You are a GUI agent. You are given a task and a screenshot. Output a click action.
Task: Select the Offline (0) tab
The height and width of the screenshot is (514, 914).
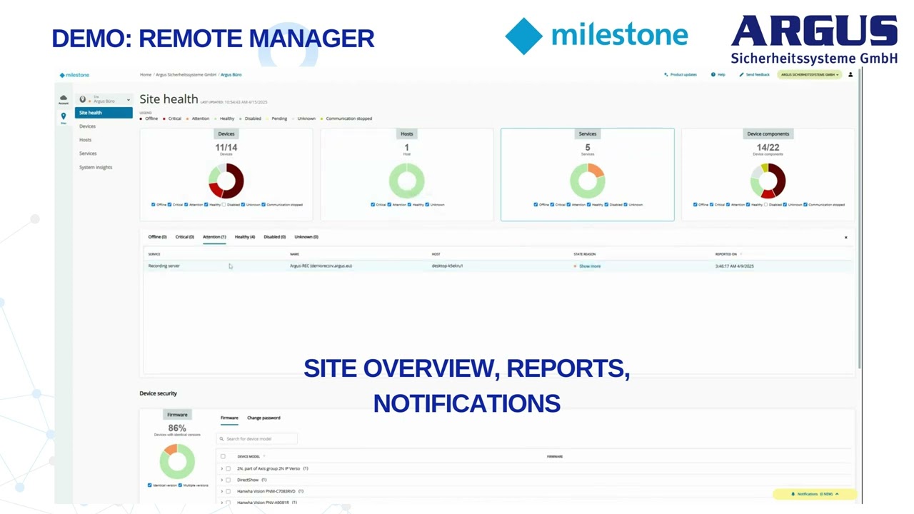pyautogui.click(x=157, y=237)
